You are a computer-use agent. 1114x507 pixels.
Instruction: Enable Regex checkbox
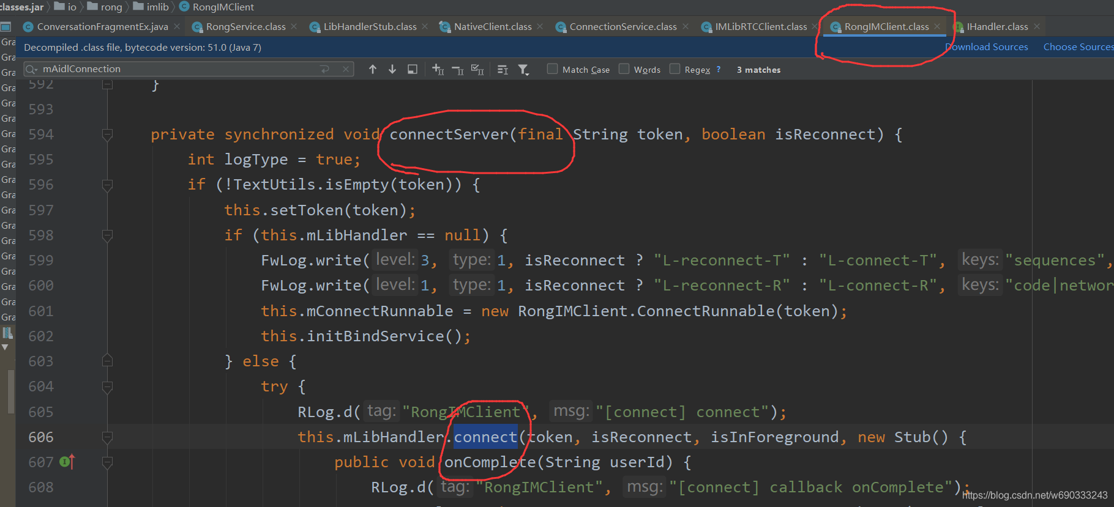pos(675,68)
